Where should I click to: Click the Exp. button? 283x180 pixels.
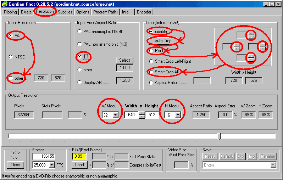pos(241,156)
